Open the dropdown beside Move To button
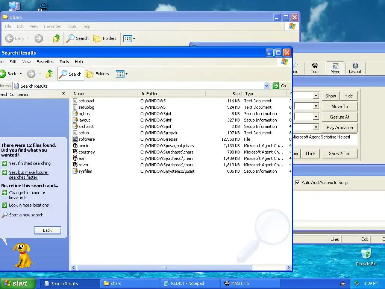Screen dimensions: 385x289 (316, 106)
